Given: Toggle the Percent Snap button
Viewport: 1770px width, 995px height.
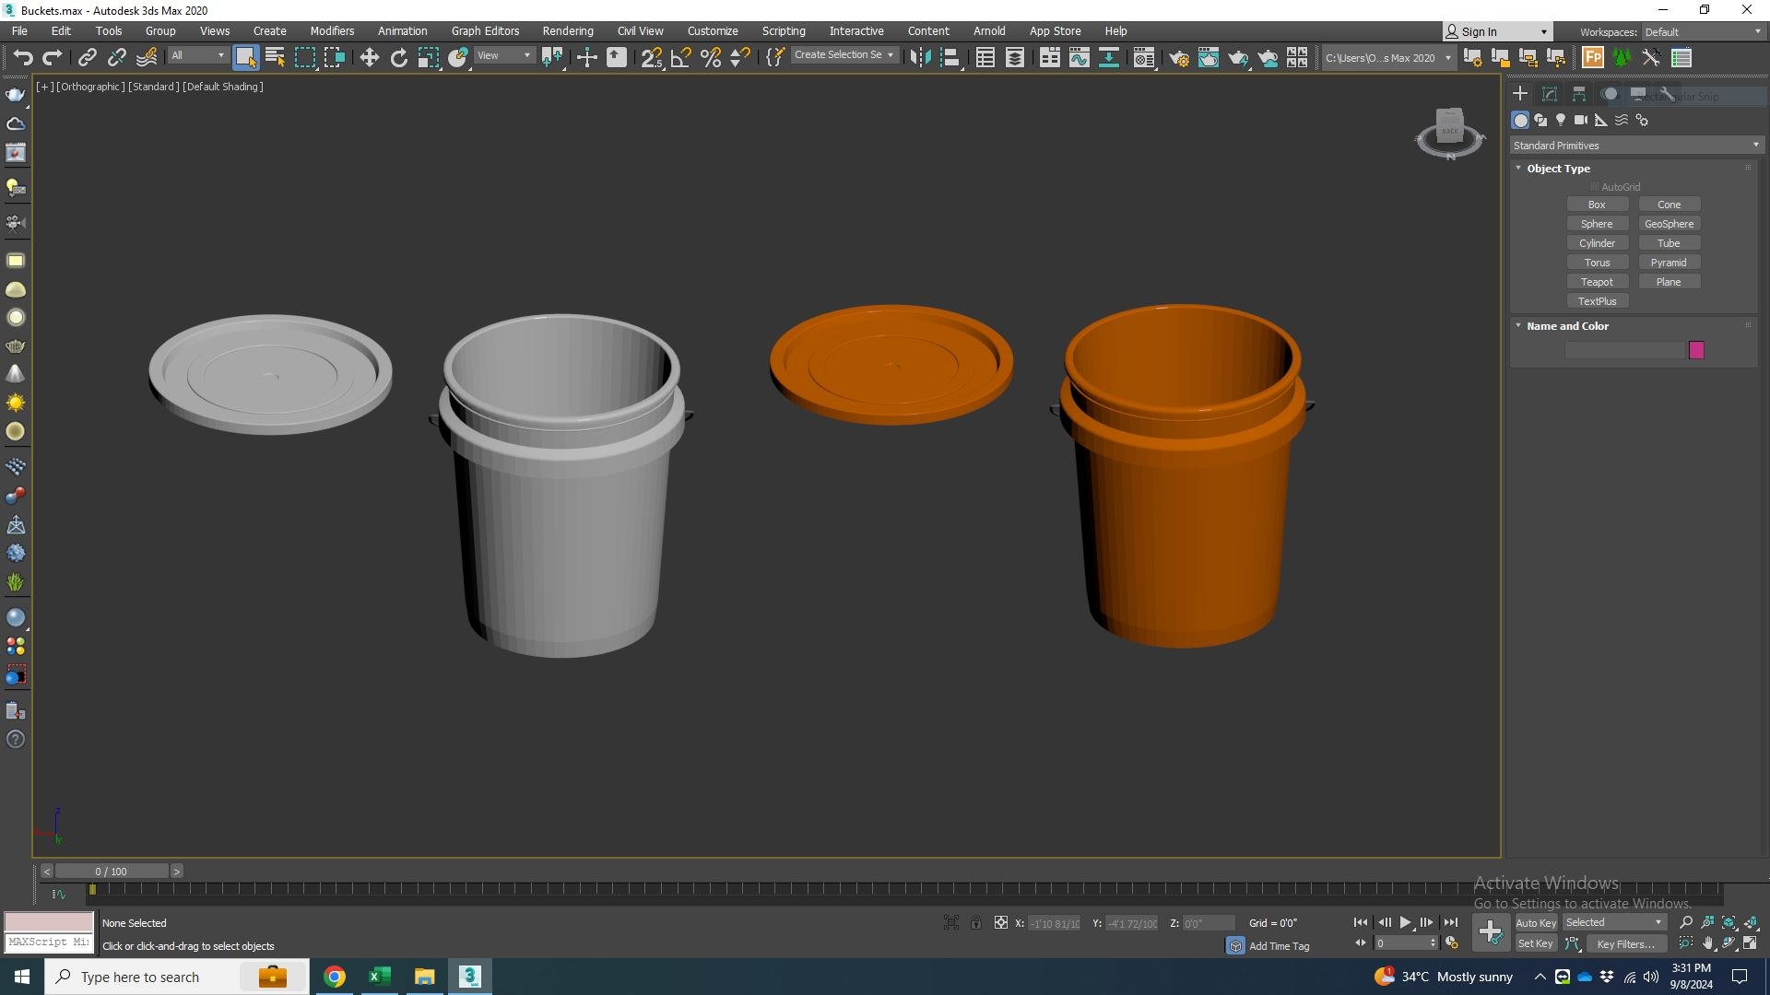Looking at the screenshot, I should [711, 57].
